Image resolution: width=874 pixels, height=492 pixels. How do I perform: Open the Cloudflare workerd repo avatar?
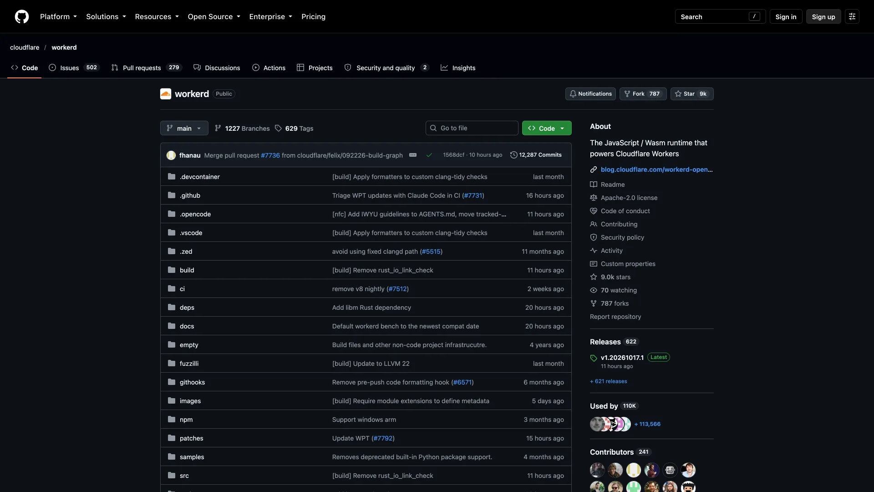166,94
